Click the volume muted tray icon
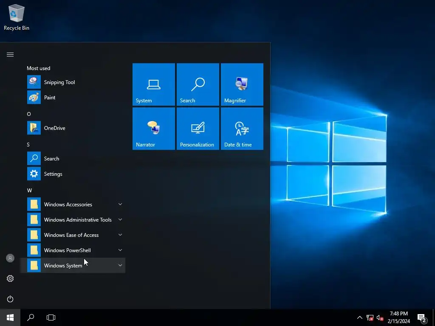Viewport: 435px width, 326px height. click(380, 318)
